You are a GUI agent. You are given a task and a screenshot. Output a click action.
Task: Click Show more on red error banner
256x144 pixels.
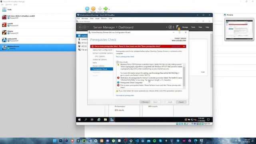click(x=176, y=46)
